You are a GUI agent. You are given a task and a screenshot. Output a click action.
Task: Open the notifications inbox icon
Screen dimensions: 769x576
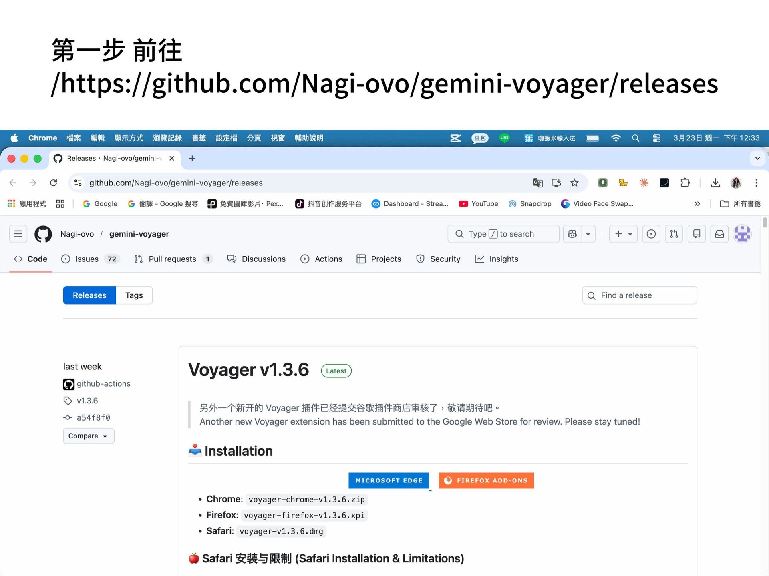pyautogui.click(x=719, y=234)
